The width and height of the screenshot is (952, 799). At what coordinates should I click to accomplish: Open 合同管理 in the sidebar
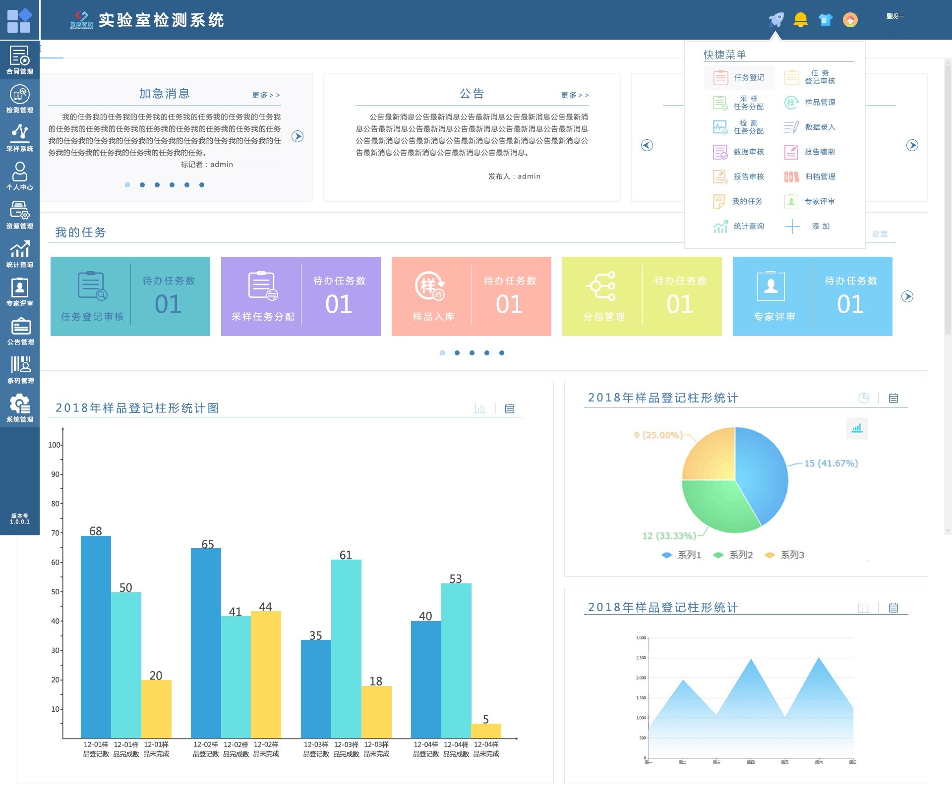pos(20,60)
